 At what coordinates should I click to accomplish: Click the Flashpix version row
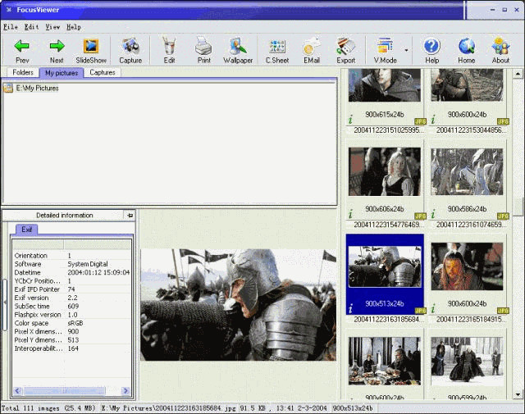point(71,315)
